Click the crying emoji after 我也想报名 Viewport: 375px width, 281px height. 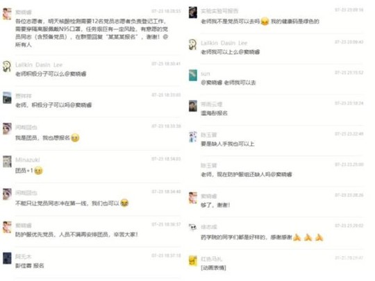pyautogui.click(x=75, y=138)
